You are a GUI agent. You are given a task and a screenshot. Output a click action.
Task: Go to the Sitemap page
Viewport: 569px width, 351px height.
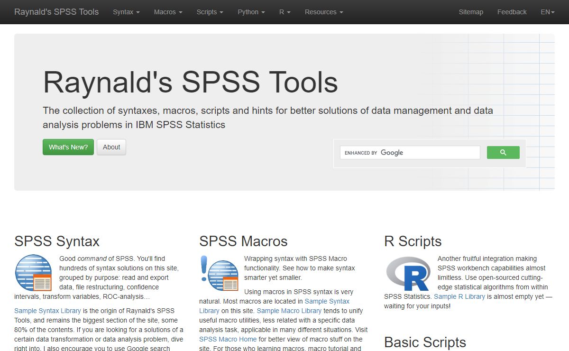(x=471, y=12)
